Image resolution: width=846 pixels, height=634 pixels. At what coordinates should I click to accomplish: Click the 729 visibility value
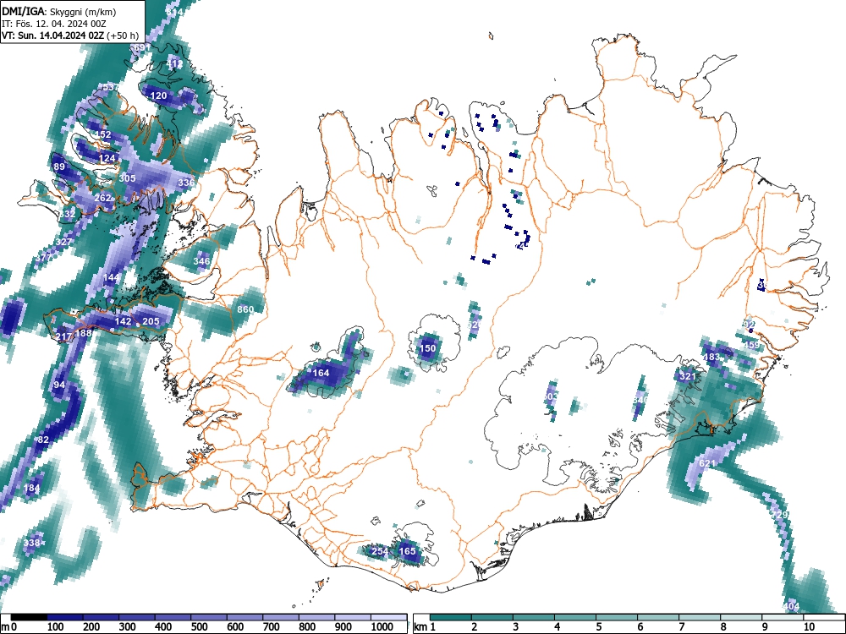point(780,515)
